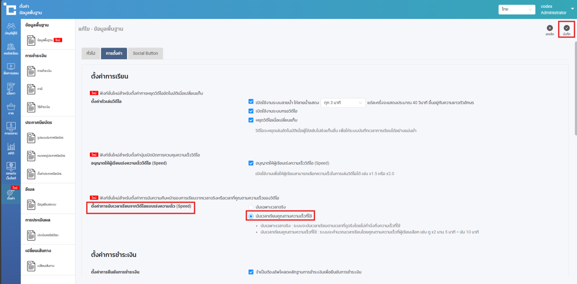Toggle the อนุญาตให้ผู้เรียนเร่งความเร็ววิดีโอ checkbox
Image resolution: width=577 pixels, height=284 pixels.
tap(251, 163)
